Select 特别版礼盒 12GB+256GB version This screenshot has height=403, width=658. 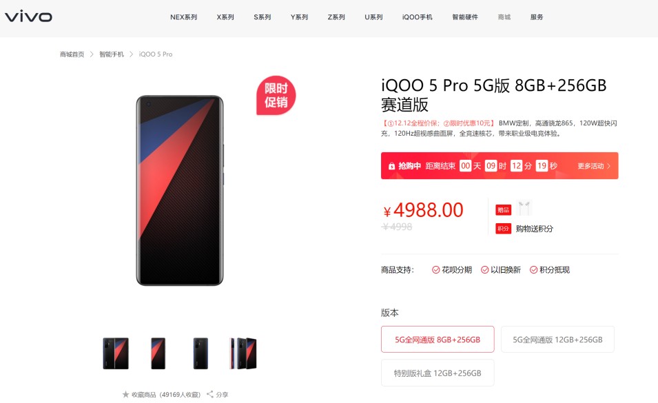pyautogui.click(x=438, y=373)
